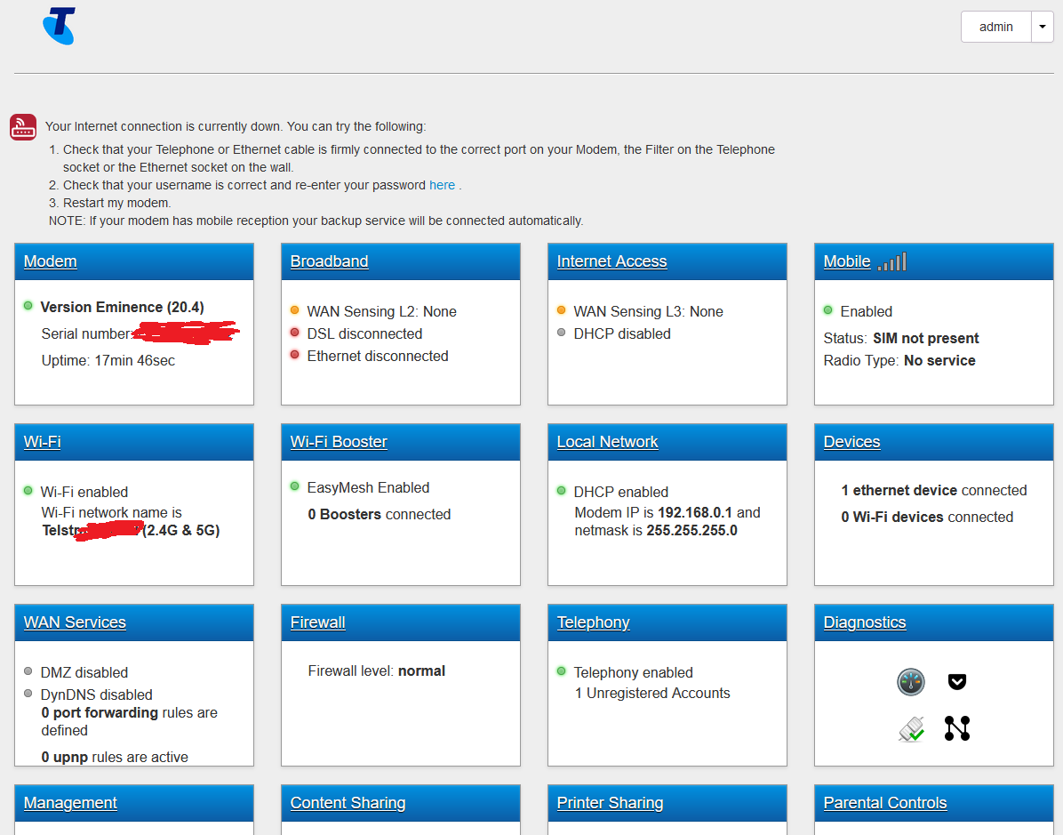Screen dimensions: 1063x835
Task: Click the Telstra logo
Action: tap(59, 27)
